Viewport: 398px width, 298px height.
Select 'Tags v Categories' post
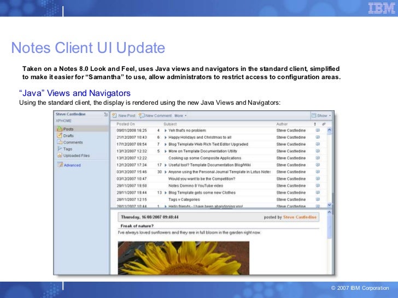click(184, 199)
